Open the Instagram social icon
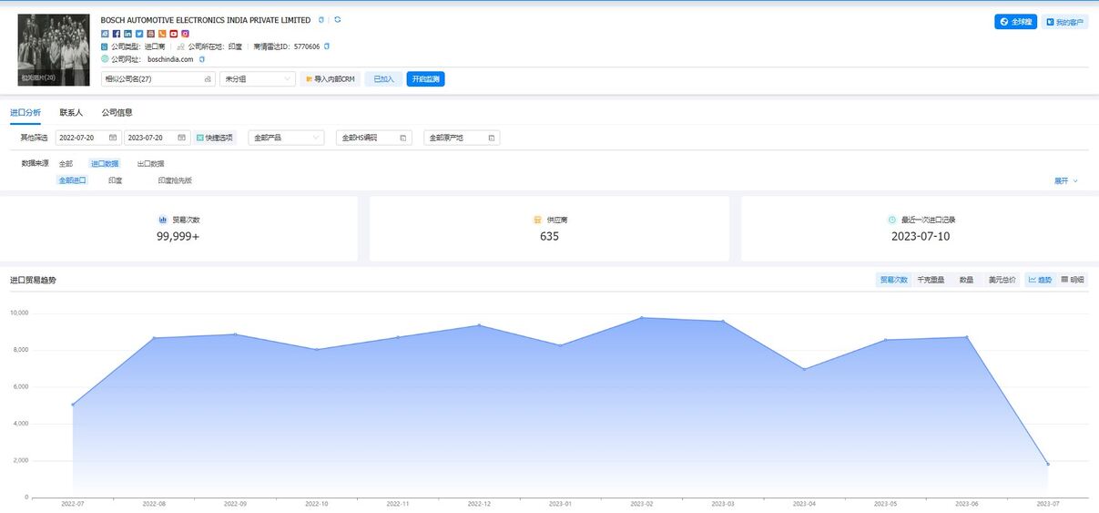This screenshot has height=513, width=1099. 185,34
